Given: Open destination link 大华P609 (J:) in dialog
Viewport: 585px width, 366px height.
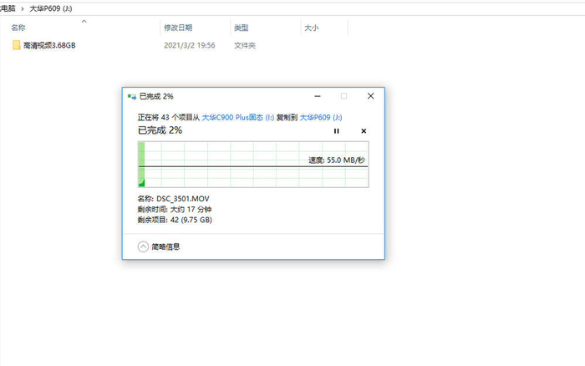Looking at the screenshot, I should [321, 118].
